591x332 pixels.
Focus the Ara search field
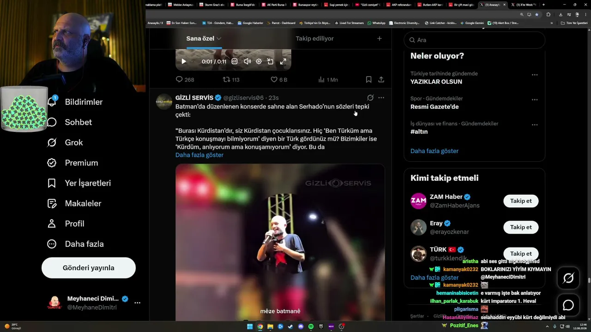pos(475,40)
